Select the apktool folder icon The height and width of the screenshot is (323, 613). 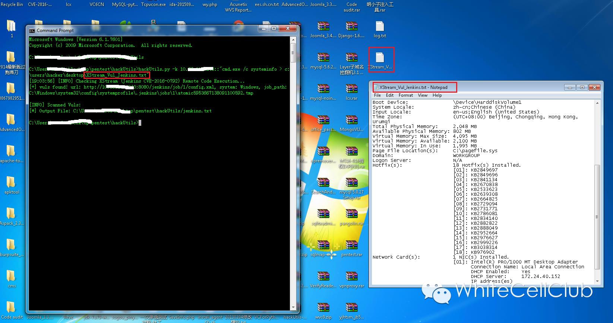12,186
